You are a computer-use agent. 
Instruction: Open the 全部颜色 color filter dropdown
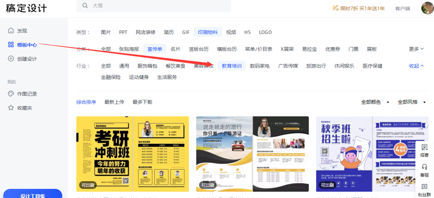pyautogui.click(x=375, y=102)
